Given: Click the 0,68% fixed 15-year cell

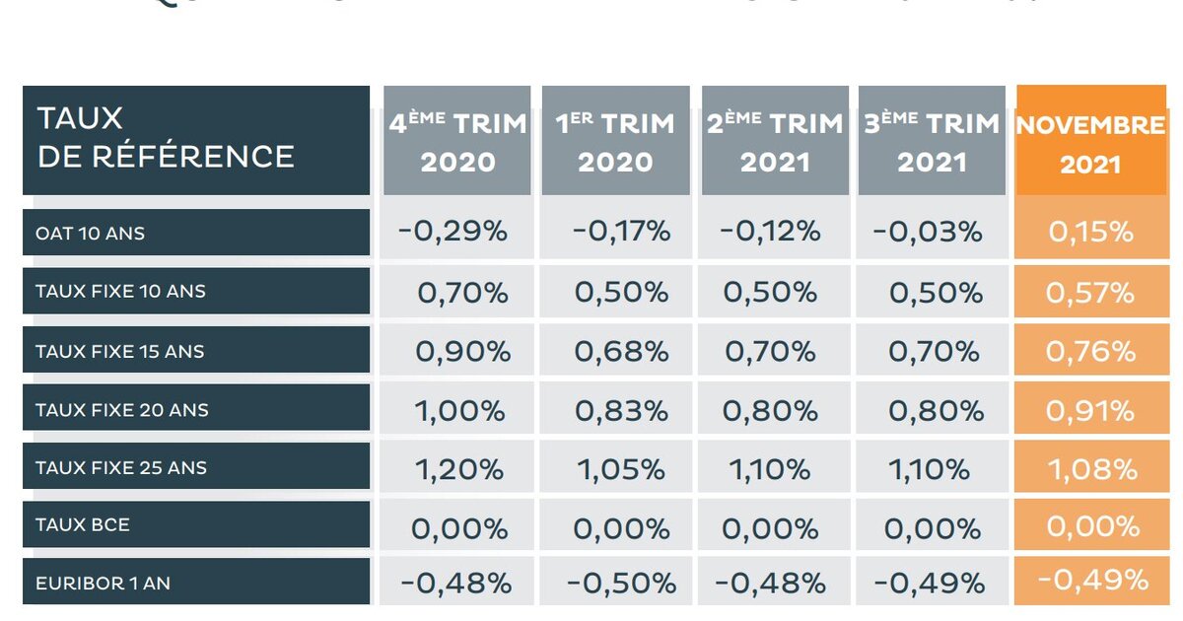Looking at the screenshot, I should (615, 351).
